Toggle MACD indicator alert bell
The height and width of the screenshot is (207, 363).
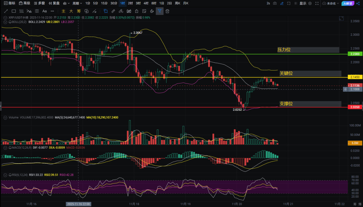click(10, 148)
